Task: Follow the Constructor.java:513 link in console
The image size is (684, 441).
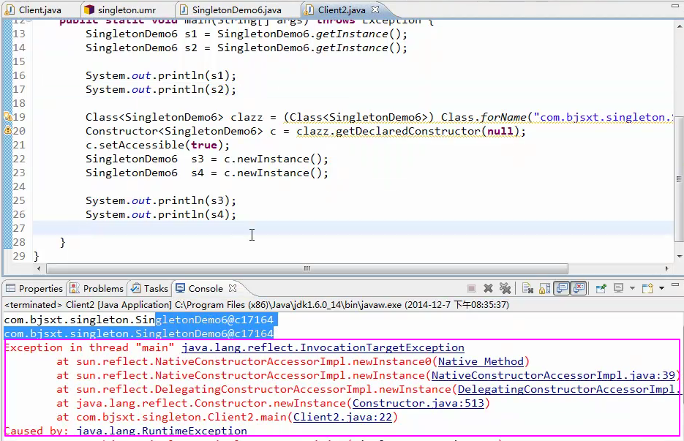Action: [419, 403]
